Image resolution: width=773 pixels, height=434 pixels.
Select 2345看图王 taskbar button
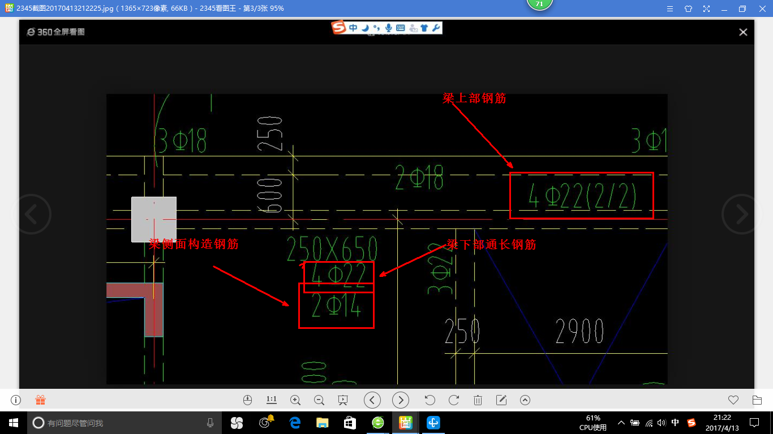click(406, 423)
